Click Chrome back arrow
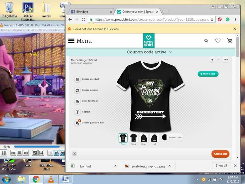 point(70,19)
